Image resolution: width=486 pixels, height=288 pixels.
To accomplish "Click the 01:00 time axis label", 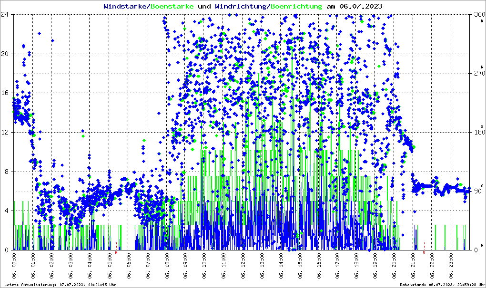I will 33,266.
